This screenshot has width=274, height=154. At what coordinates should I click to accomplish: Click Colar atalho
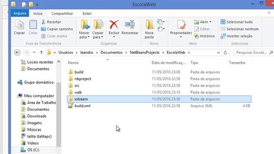(x=54, y=36)
